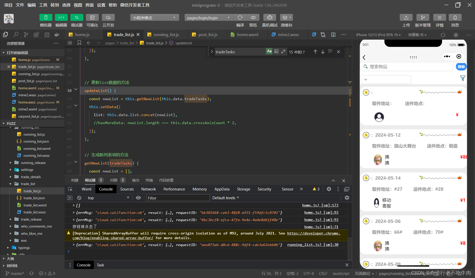475x278 pixels.
Task: Click the Compile refresh icon
Action: 240,18
